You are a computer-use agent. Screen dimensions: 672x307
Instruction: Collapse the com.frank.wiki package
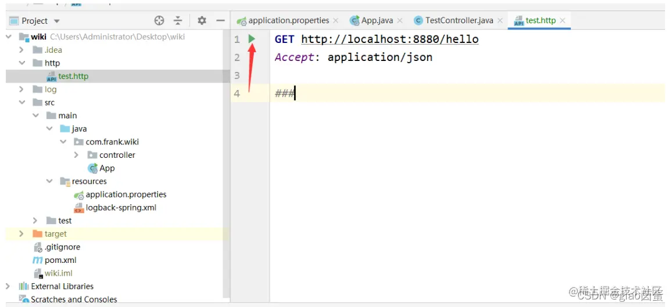click(x=63, y=142)
